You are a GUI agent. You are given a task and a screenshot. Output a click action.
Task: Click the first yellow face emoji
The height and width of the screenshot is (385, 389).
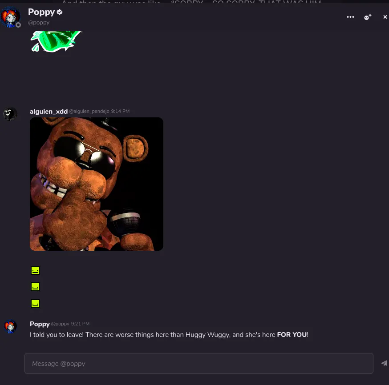pos(35,270)
